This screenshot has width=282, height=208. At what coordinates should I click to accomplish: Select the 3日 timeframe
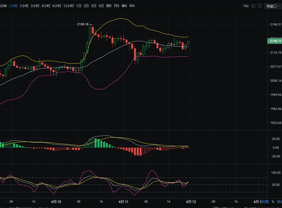[x=94, y=6]
